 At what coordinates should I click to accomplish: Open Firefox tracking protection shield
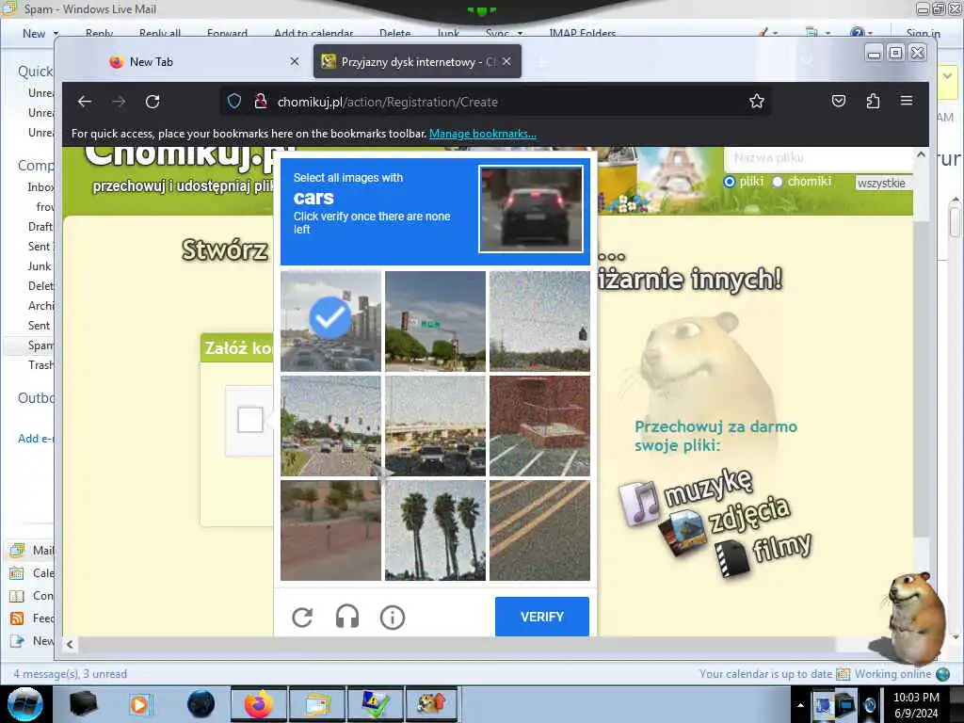click(x=234, y=102)
